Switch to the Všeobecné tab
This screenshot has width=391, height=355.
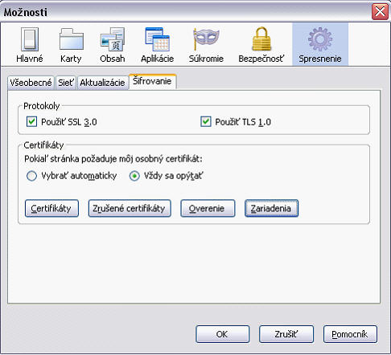[x=31, y=83]
